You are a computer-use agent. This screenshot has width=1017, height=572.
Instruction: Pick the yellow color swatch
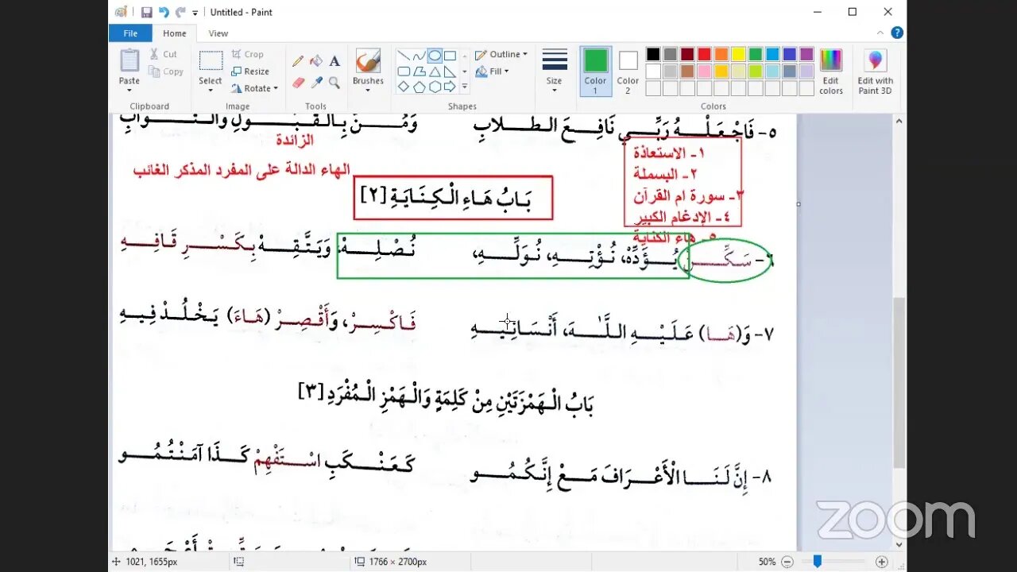pyautogui.click(x=738, y=54)
